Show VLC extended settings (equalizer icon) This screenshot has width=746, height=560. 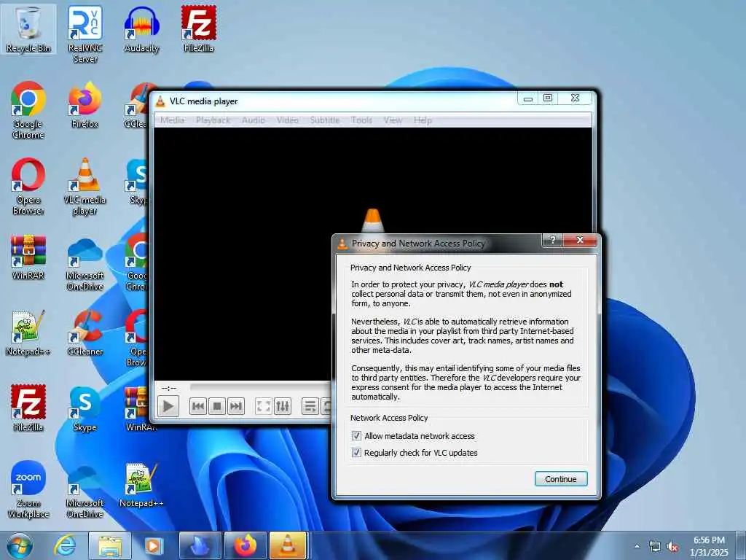282,406
